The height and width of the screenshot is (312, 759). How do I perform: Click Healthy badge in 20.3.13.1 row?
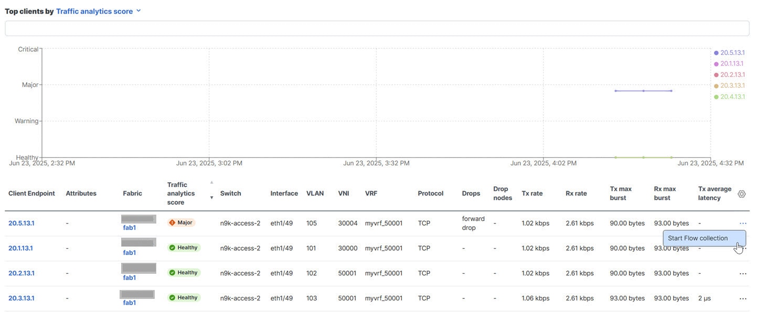(184, 298)
